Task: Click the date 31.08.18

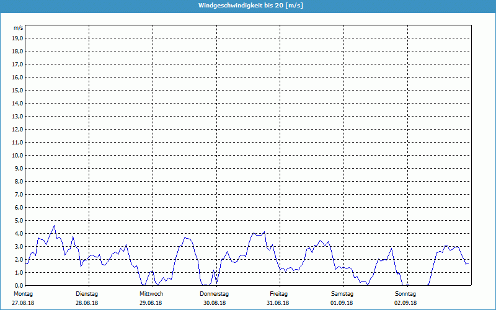Action: point(278,303)
